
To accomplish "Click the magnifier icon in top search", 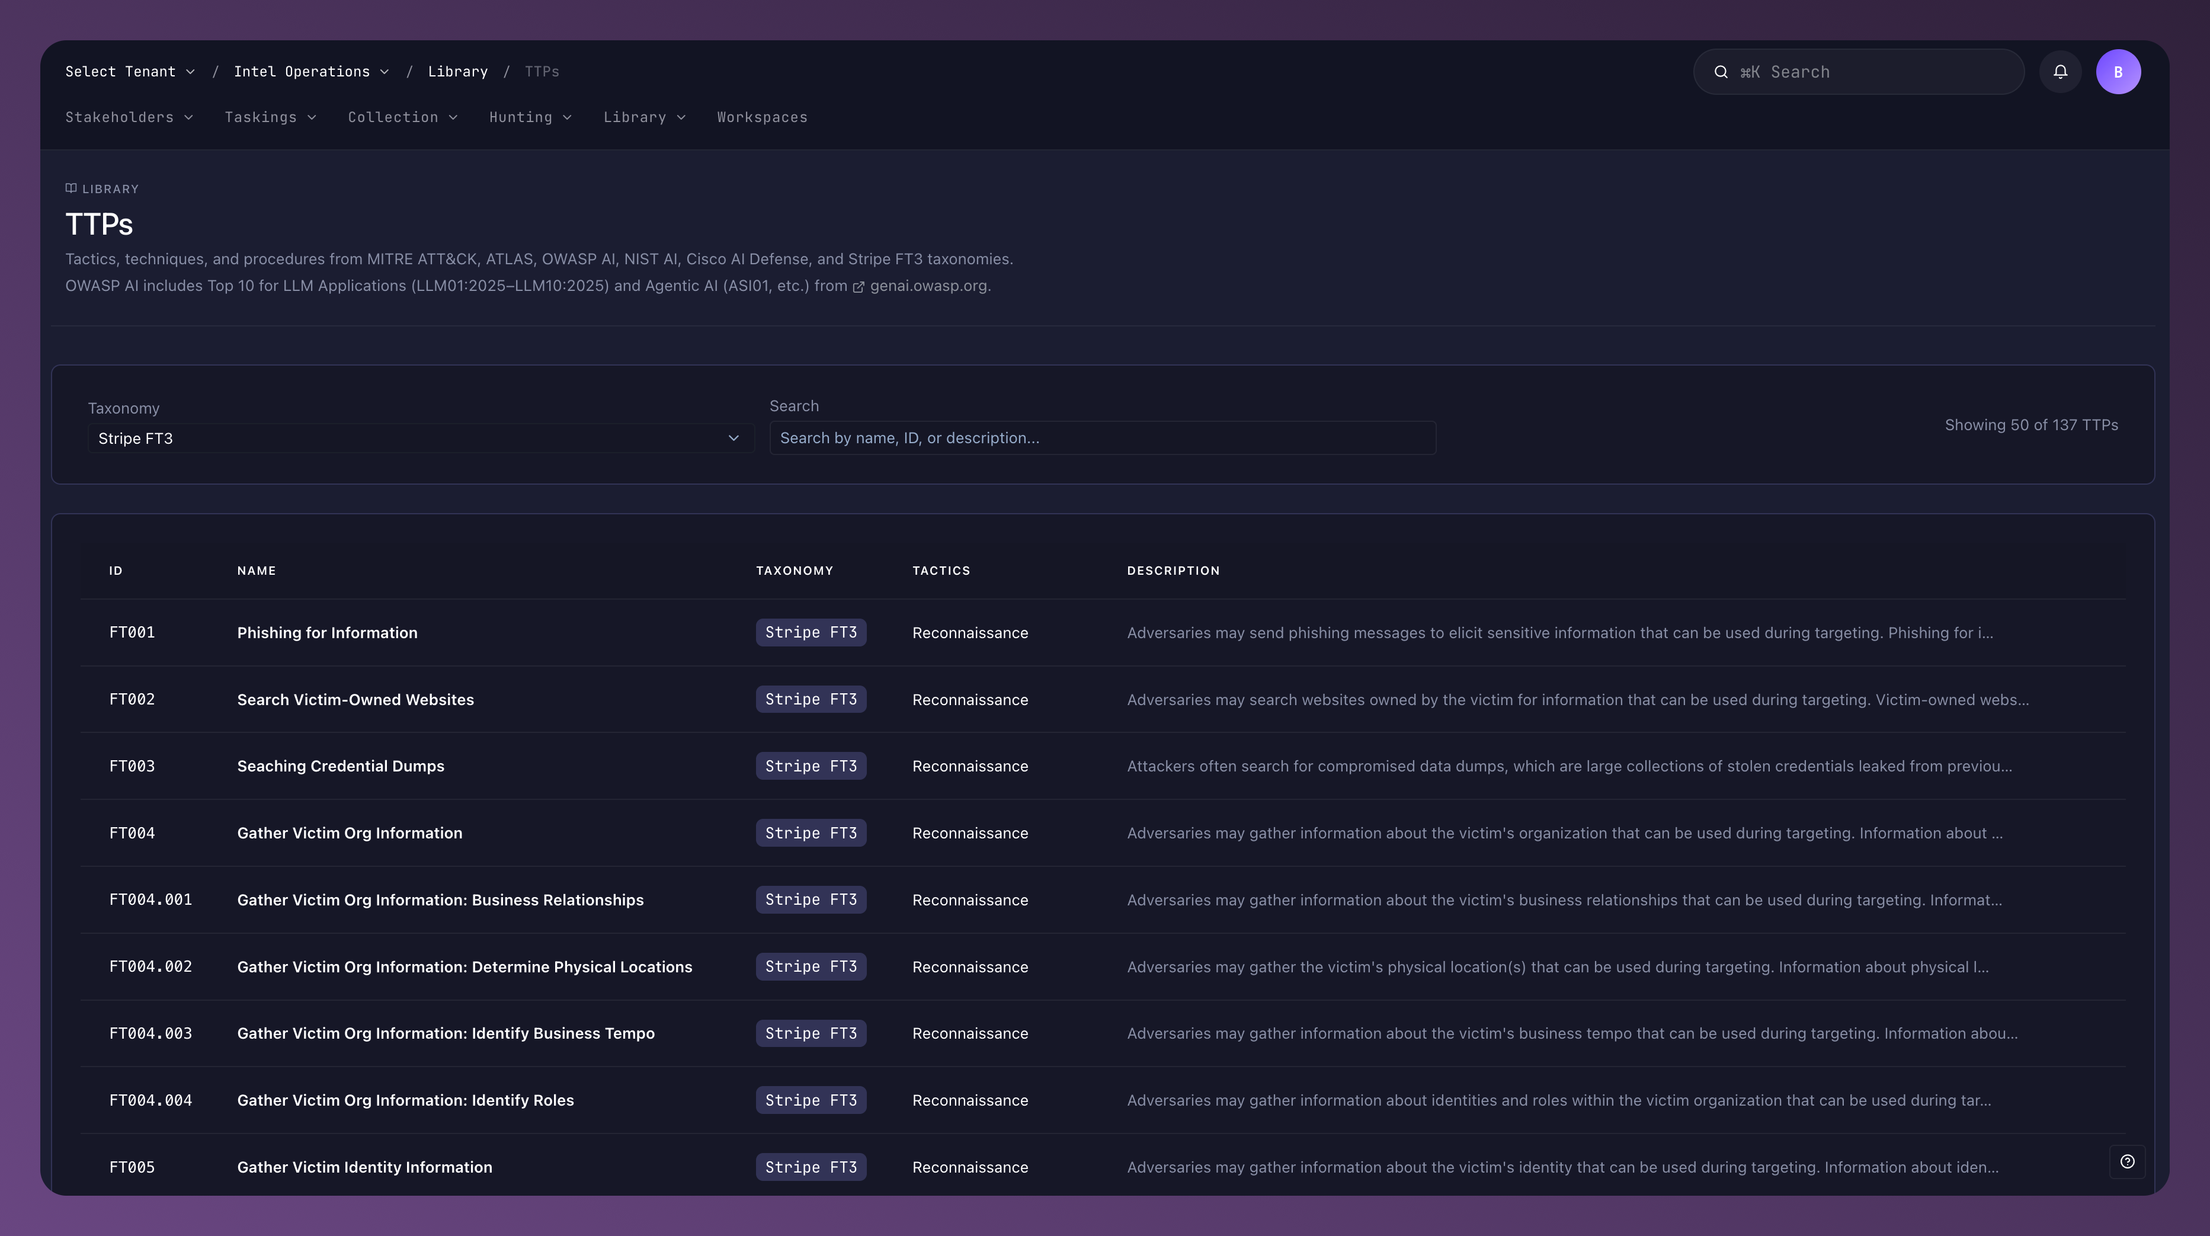I will 1720,72.
